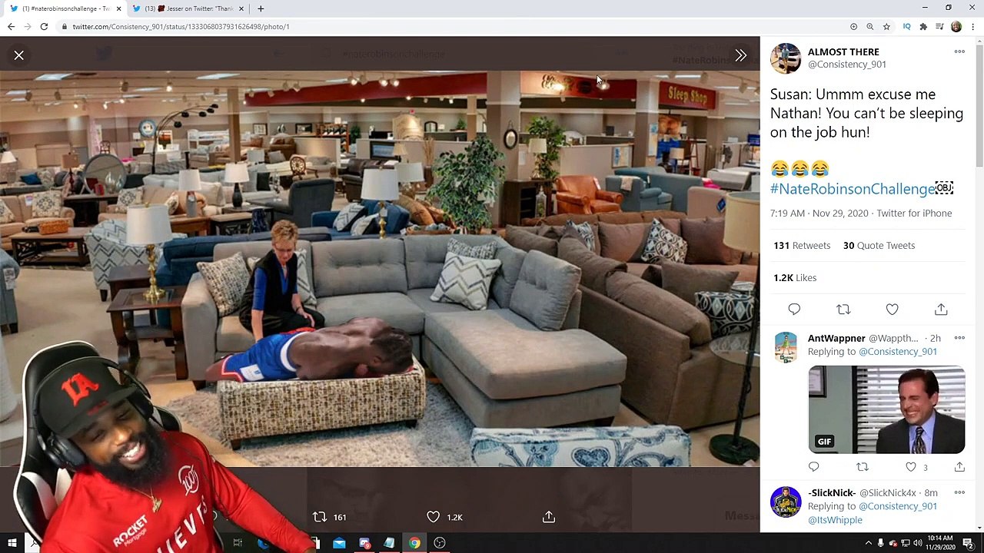This screenshot has height=553, width=984.
Task: Open the ALMOST THERE profile avatar
Action: click(x=786, y=58)
